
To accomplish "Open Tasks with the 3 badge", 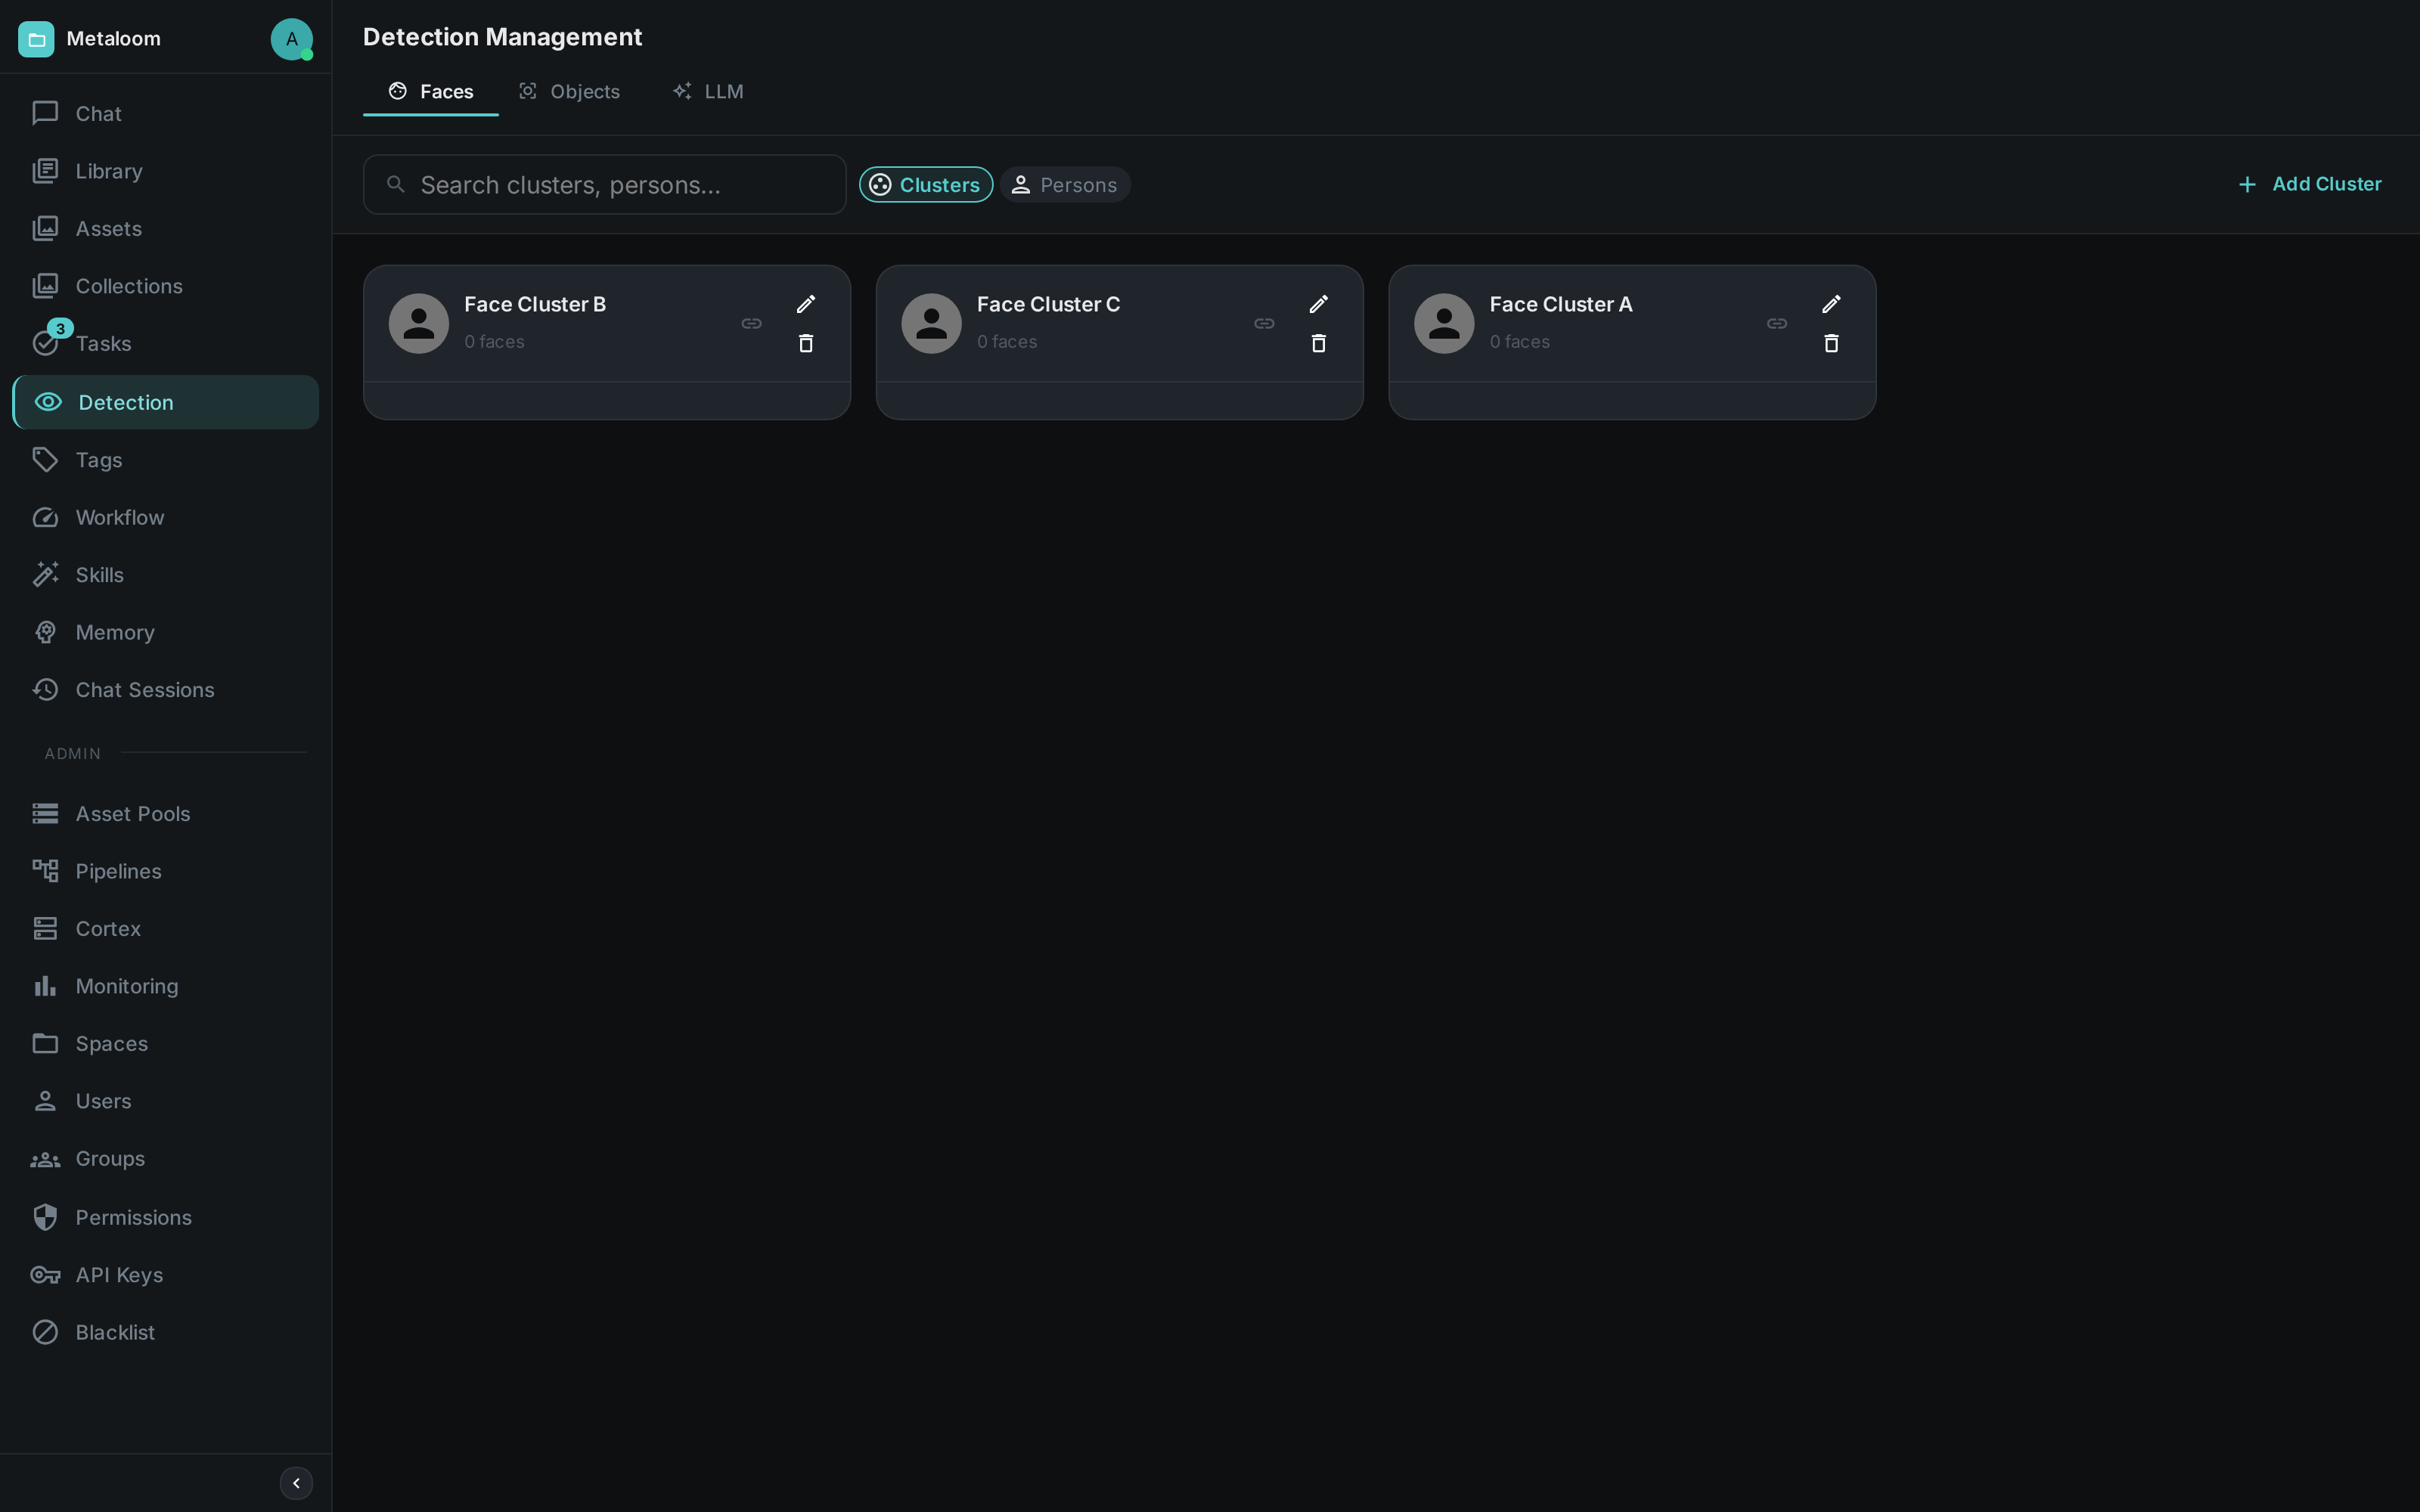I will [x=165, y=344].
